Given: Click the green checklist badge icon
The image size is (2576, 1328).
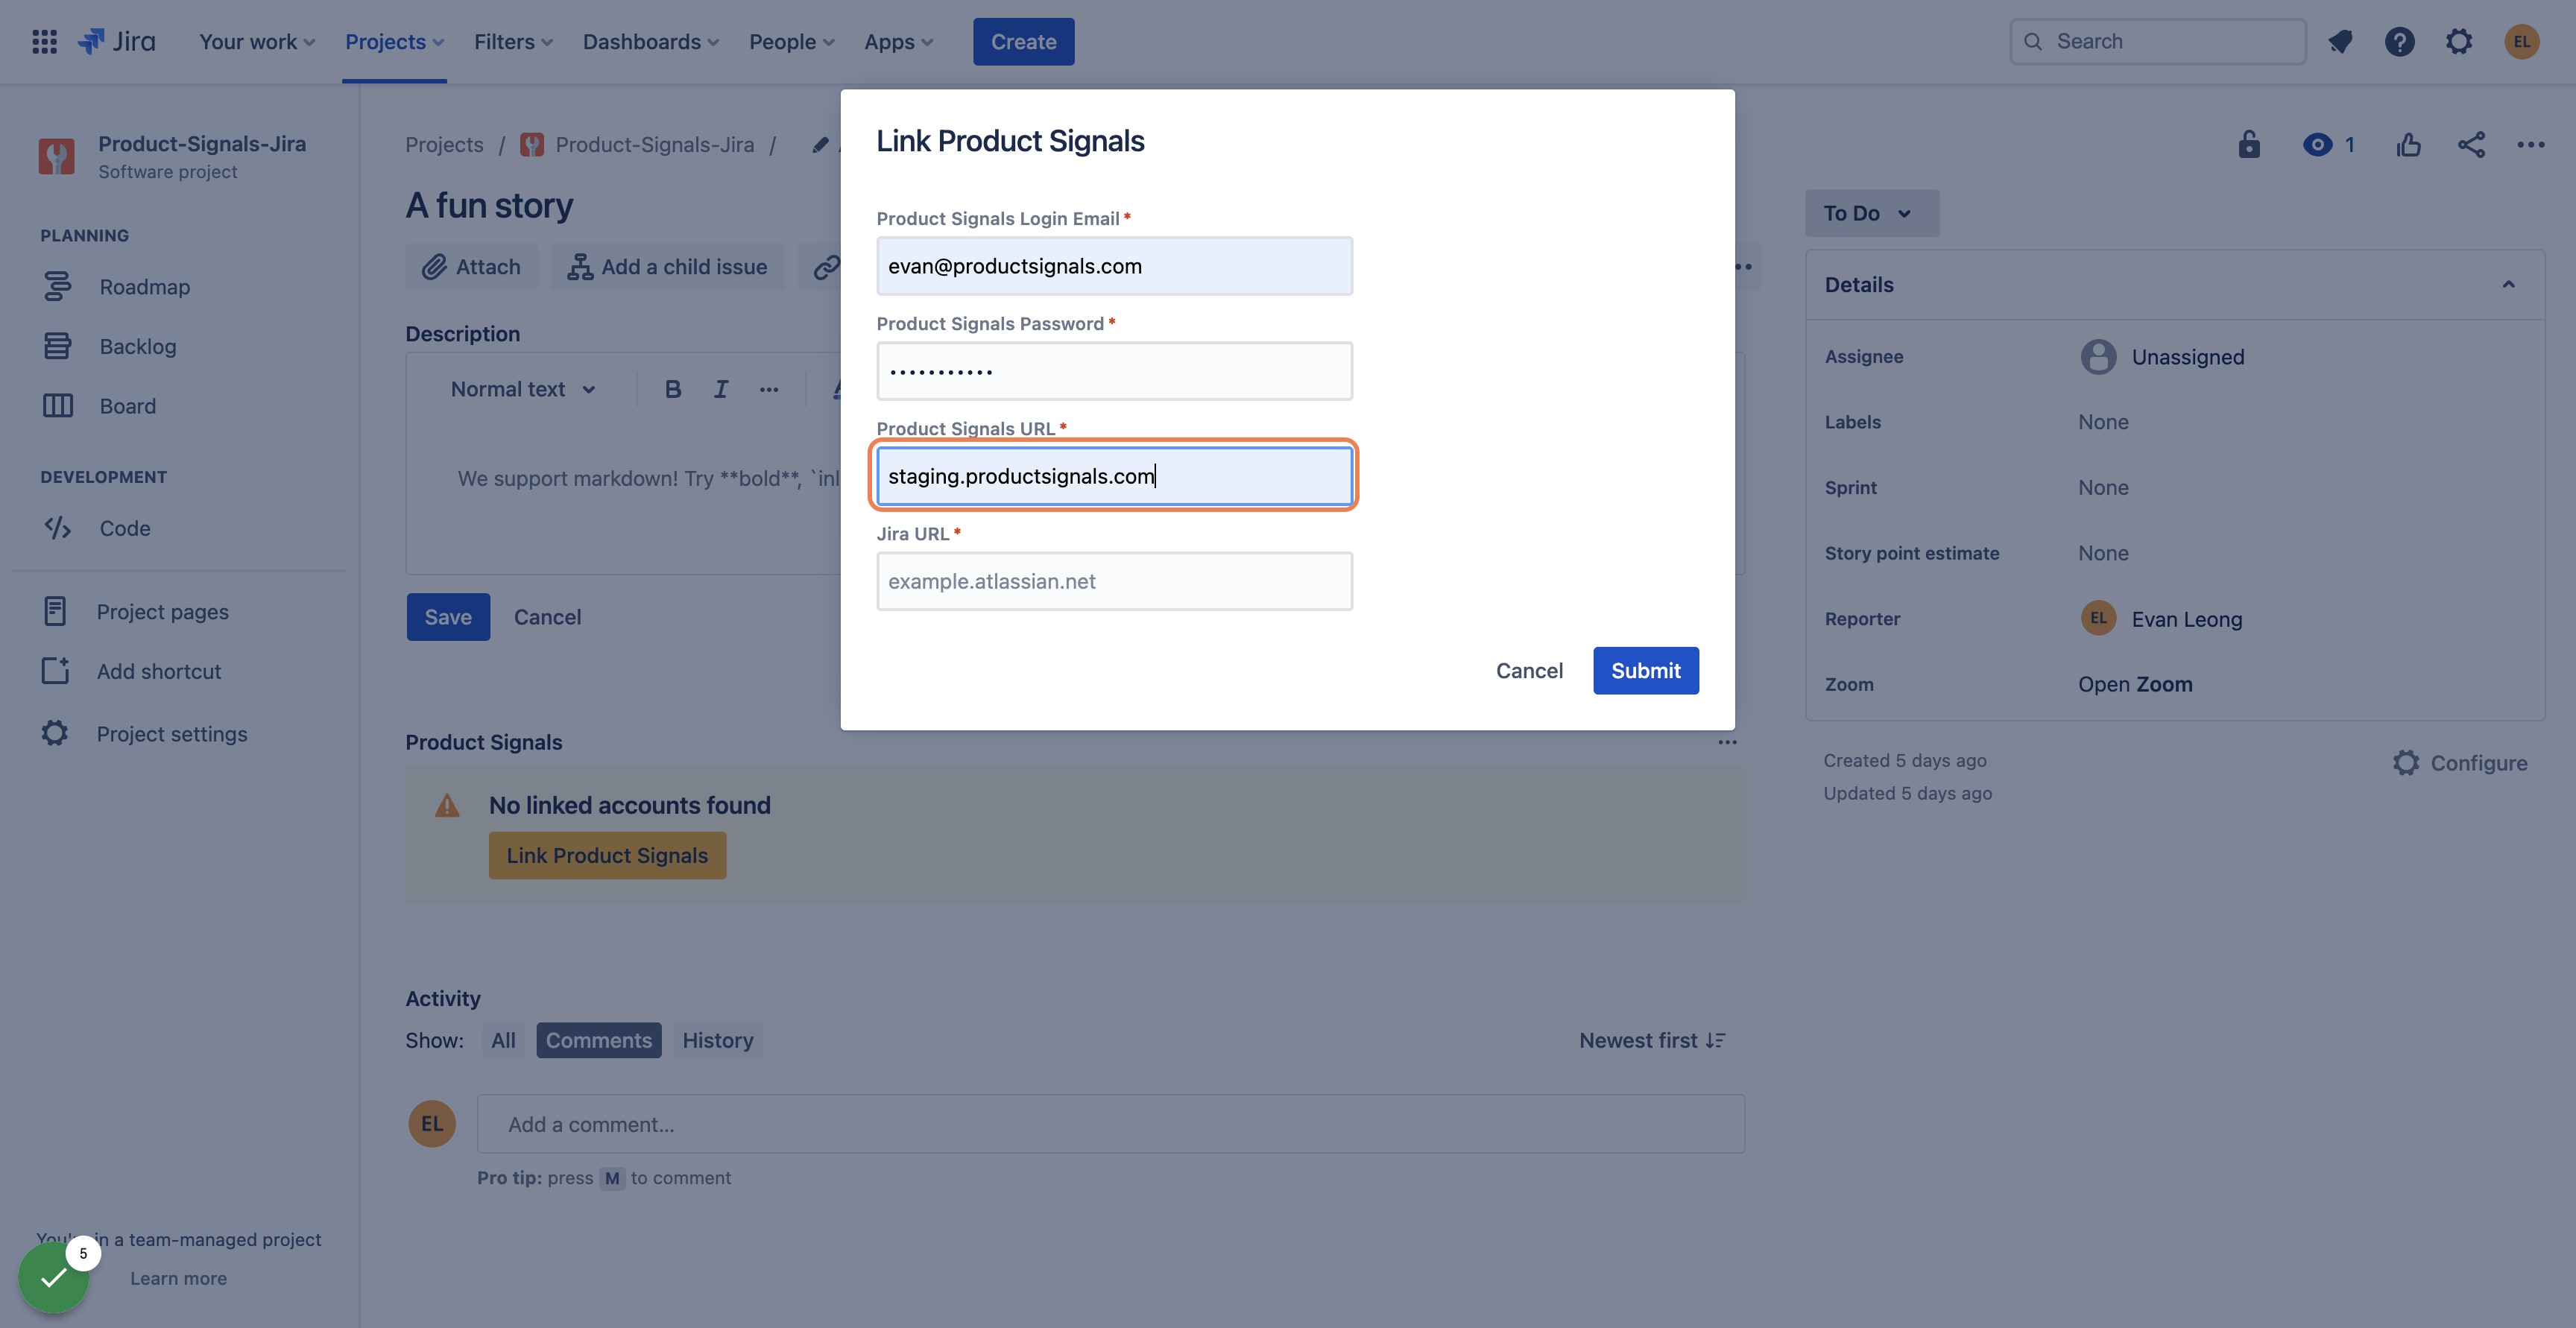Looking at the screenshot, I should coord(53,1276).
